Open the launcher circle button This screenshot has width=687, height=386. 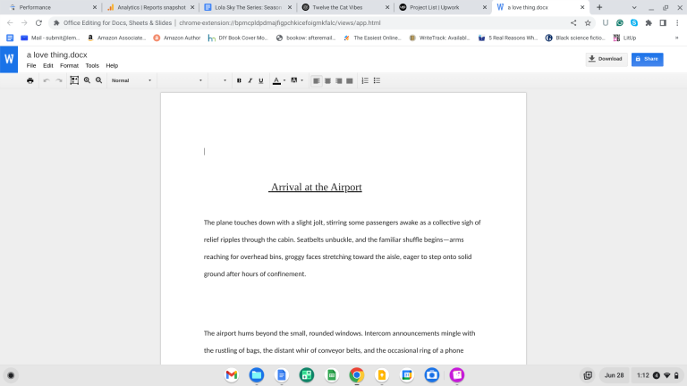point(11,375)
